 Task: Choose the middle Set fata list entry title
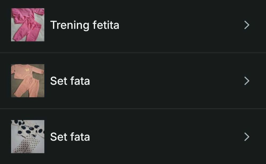pyautogui.click(x=70, y=81)
